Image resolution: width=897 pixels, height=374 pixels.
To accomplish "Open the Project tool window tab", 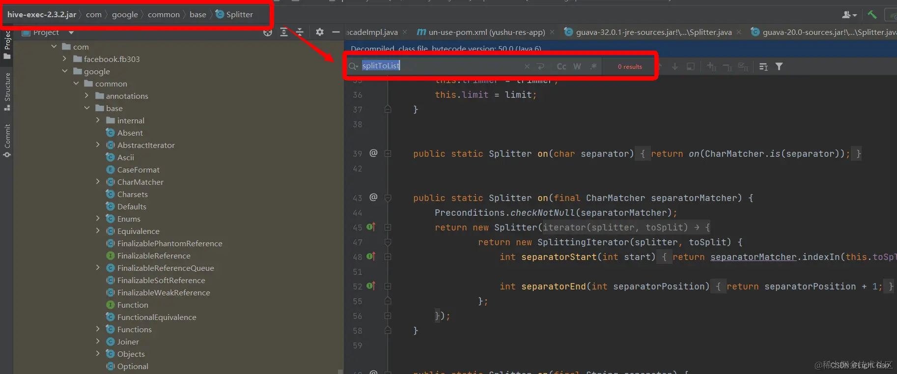I will tap(7, 44).
